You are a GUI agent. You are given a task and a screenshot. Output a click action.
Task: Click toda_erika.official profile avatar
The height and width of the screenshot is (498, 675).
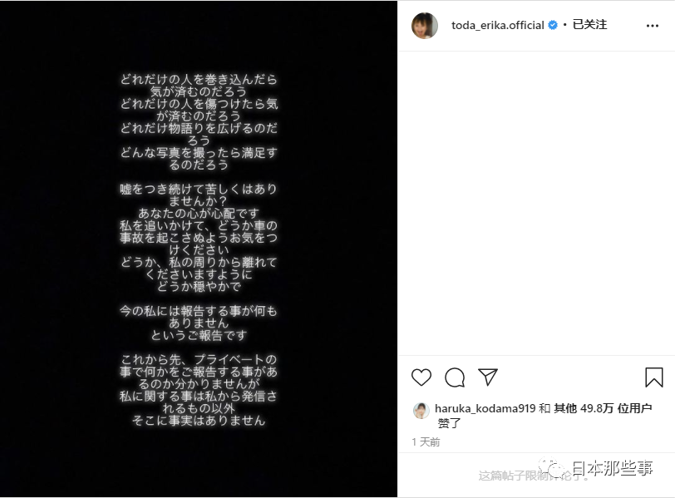[x=425, y=26]
